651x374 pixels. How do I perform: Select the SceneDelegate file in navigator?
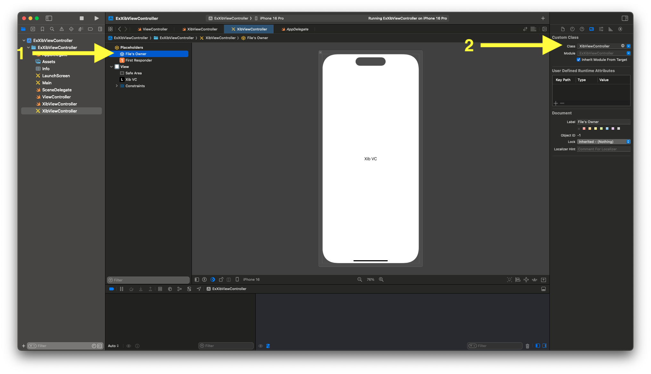57,90
